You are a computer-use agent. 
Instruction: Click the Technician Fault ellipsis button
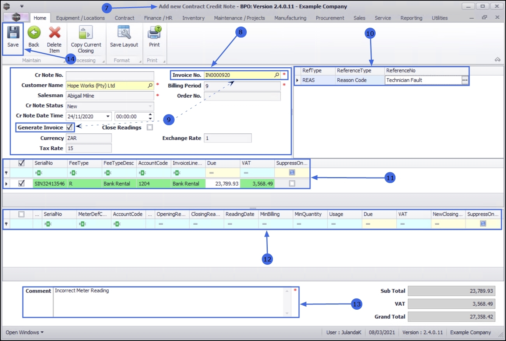[x=465, y=80]
